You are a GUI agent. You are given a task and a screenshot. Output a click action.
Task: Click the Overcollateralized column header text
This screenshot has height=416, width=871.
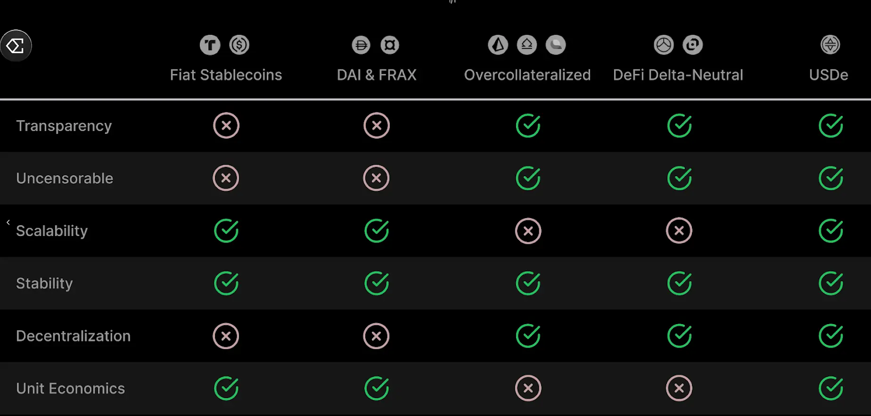coord(527,75)
